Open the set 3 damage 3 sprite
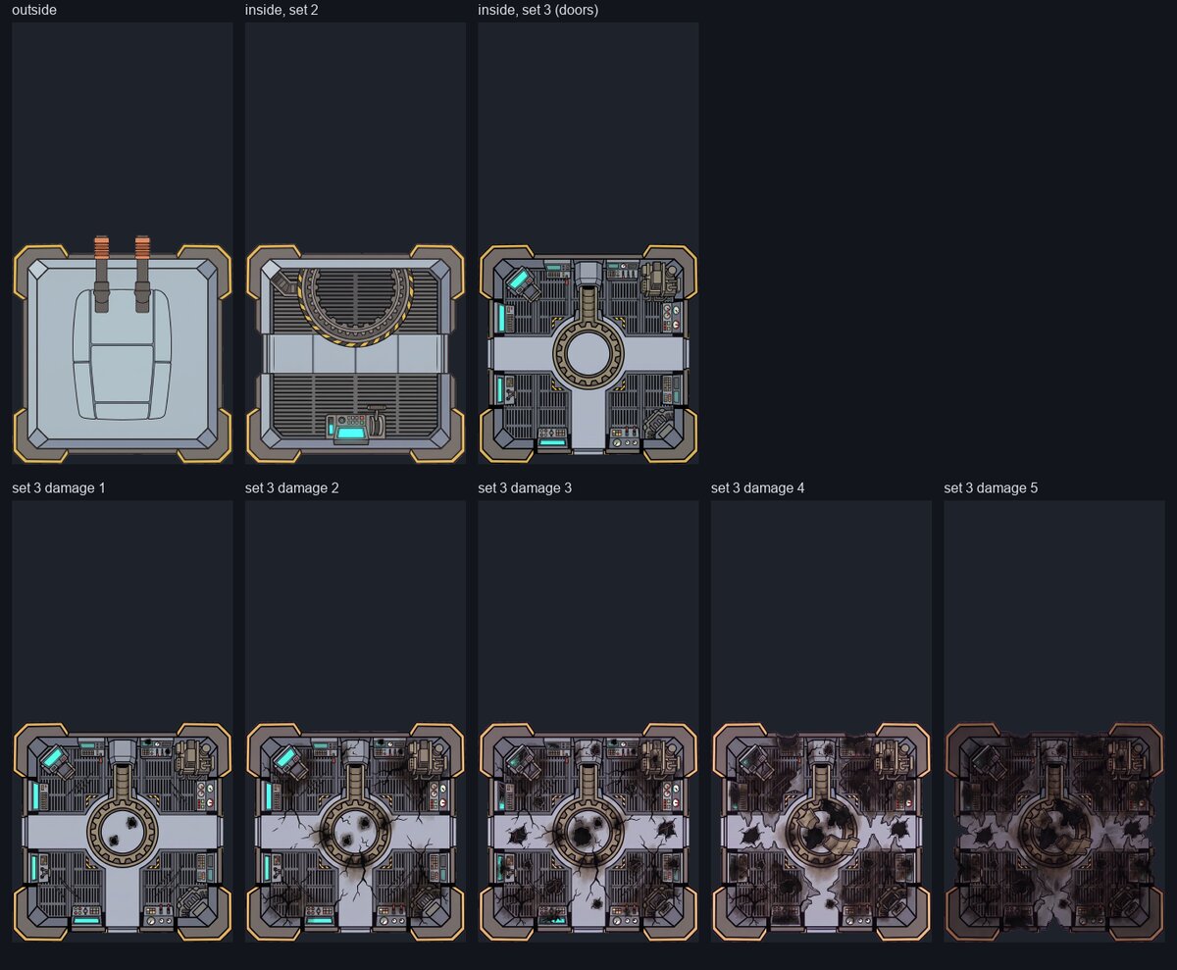1177x970 pixels. click(588, 722)
